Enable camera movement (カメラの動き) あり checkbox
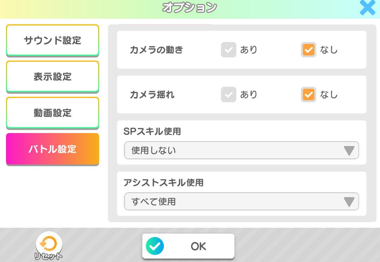Image resolution: width=380 pixels, height=262 pixels. tap(228, 50)
